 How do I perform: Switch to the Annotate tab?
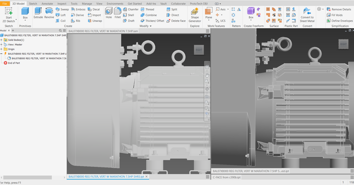click(x=47, y=4)
